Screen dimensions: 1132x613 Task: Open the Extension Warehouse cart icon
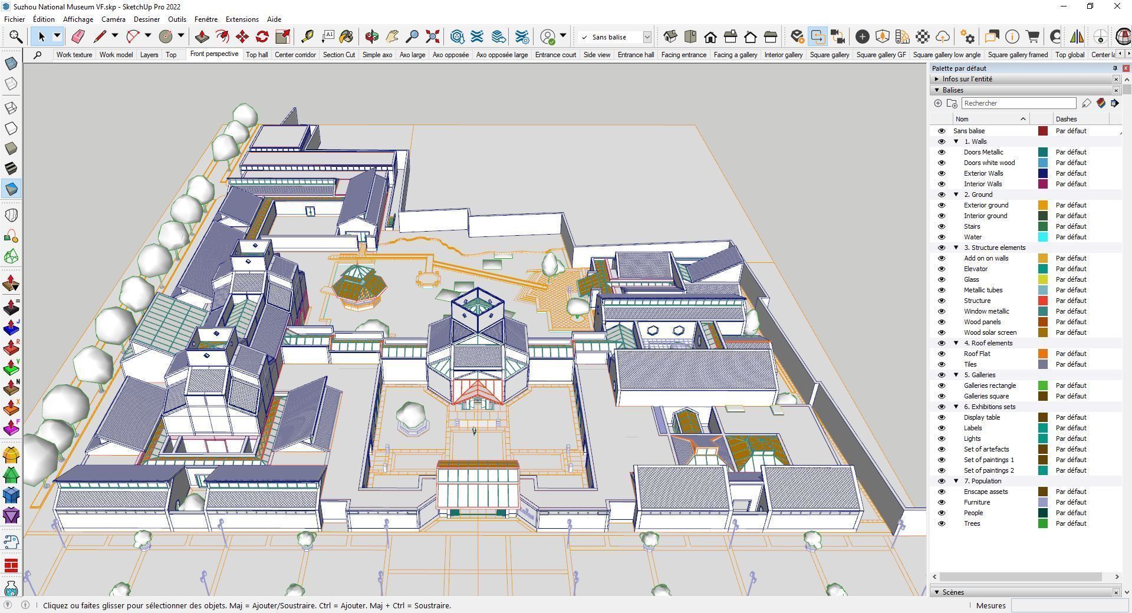(x=1032, y=37)
